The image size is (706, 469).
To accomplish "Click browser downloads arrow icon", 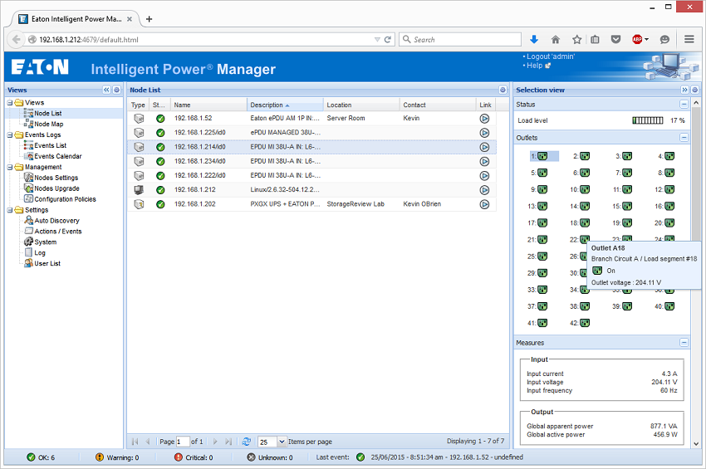I will point(534,40).
